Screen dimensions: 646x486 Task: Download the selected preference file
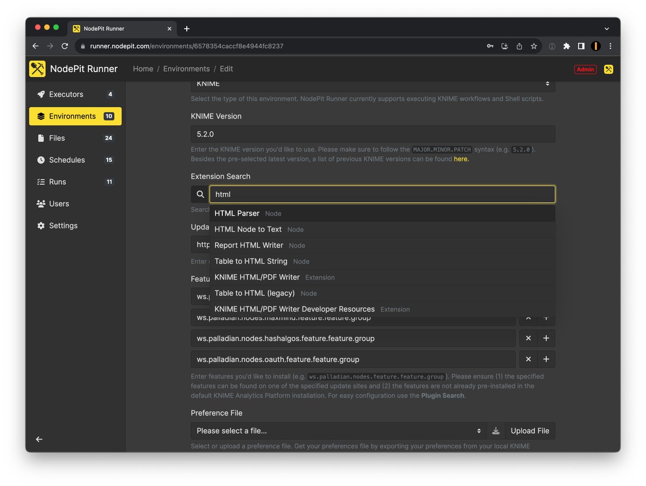[496, 431]
